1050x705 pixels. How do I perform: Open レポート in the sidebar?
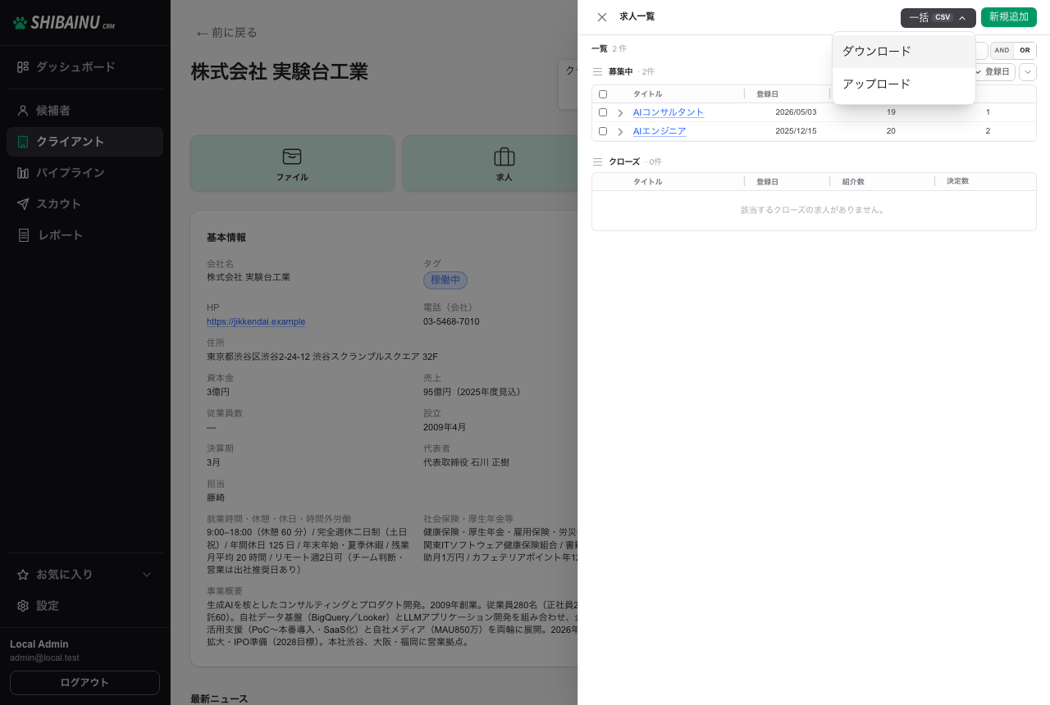[x=85, y=235]
